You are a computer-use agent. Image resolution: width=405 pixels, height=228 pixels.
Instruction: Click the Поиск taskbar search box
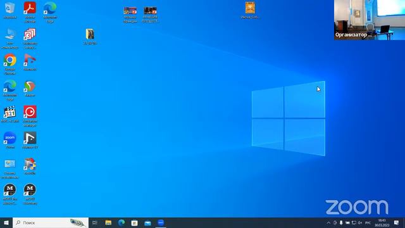[51, 222]
